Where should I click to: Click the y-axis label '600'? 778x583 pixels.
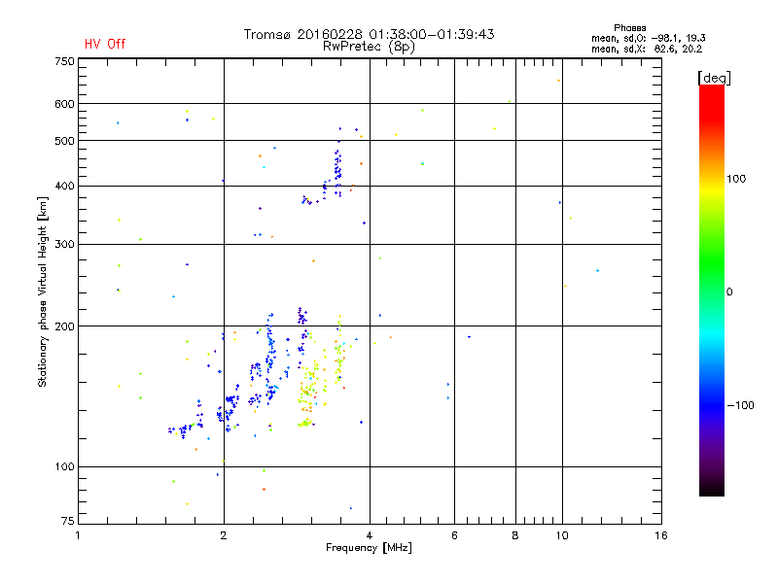64,104
